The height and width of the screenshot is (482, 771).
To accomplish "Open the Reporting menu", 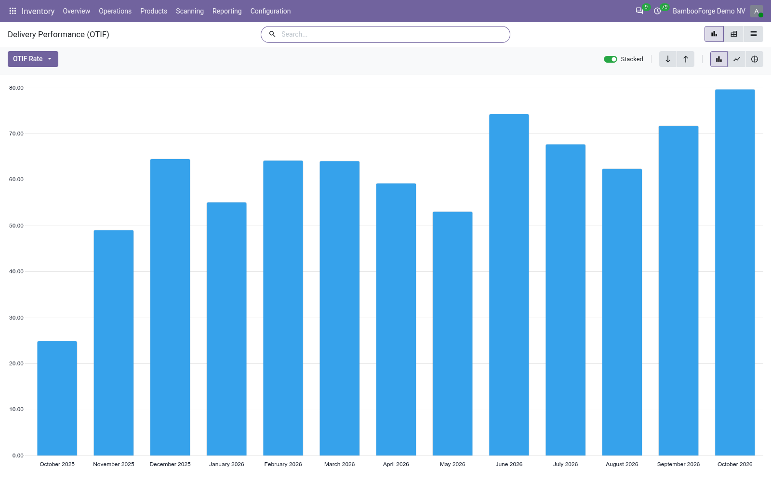I will pos(227,11).
